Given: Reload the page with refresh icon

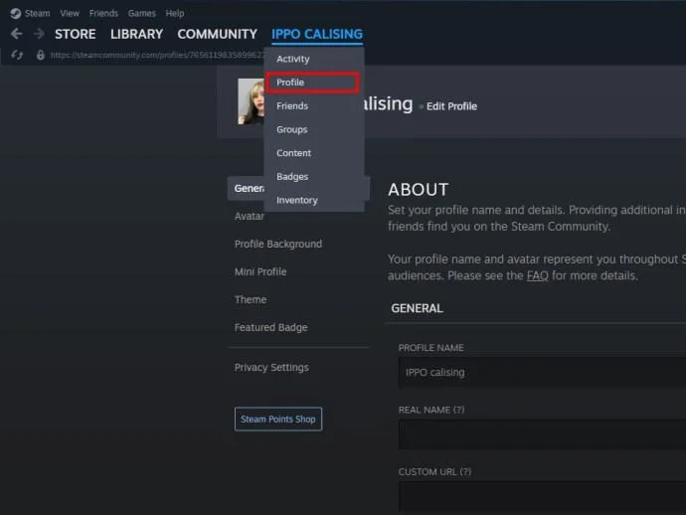Looking at the screenshot, I should point(17,55).
